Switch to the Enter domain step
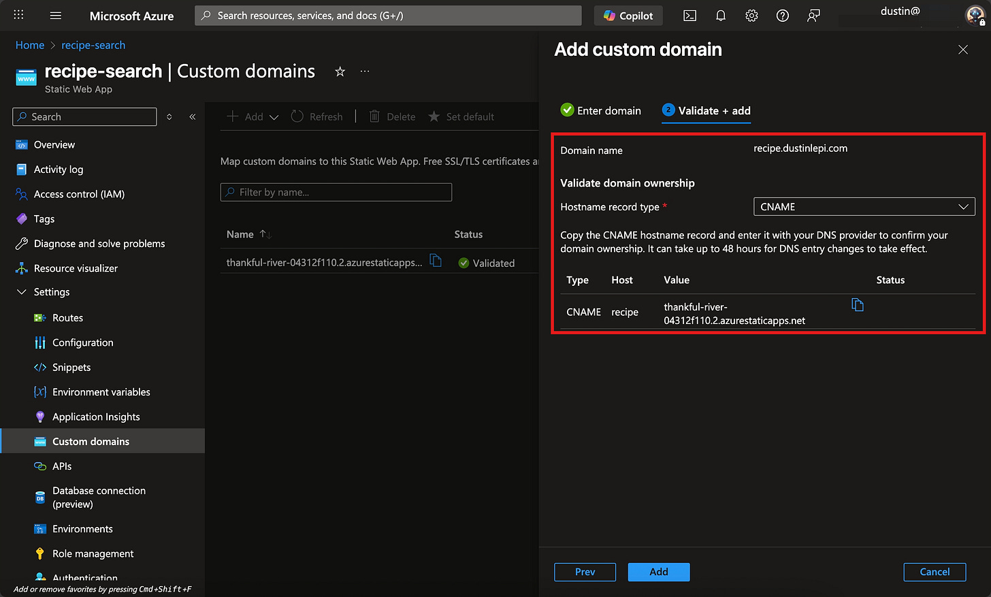 (x=600, y=110)
